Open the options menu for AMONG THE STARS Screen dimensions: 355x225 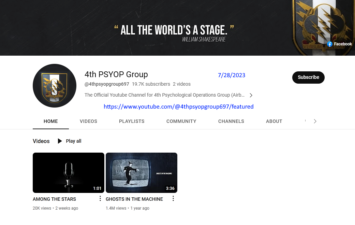[100, 198]
